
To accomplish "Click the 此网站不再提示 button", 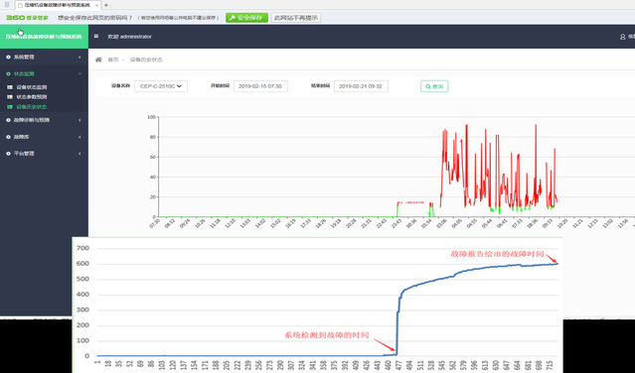I will click(x=296, y=18).
